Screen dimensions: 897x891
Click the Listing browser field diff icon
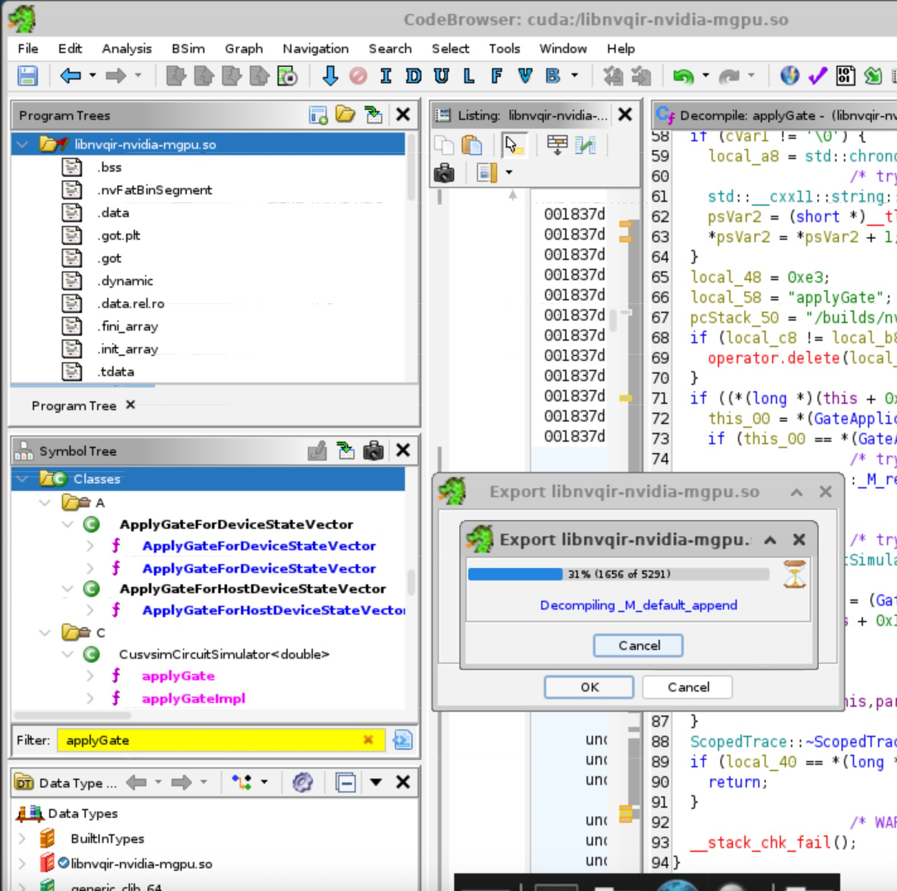[585, 145]
